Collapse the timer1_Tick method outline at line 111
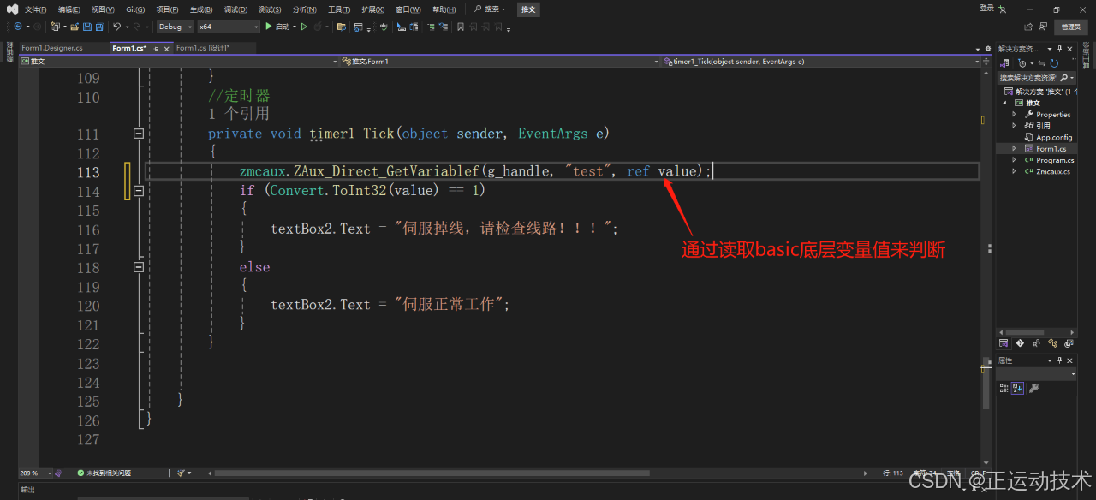The width and height of the screenshot is (1096, 500). [x=139, y=134]
